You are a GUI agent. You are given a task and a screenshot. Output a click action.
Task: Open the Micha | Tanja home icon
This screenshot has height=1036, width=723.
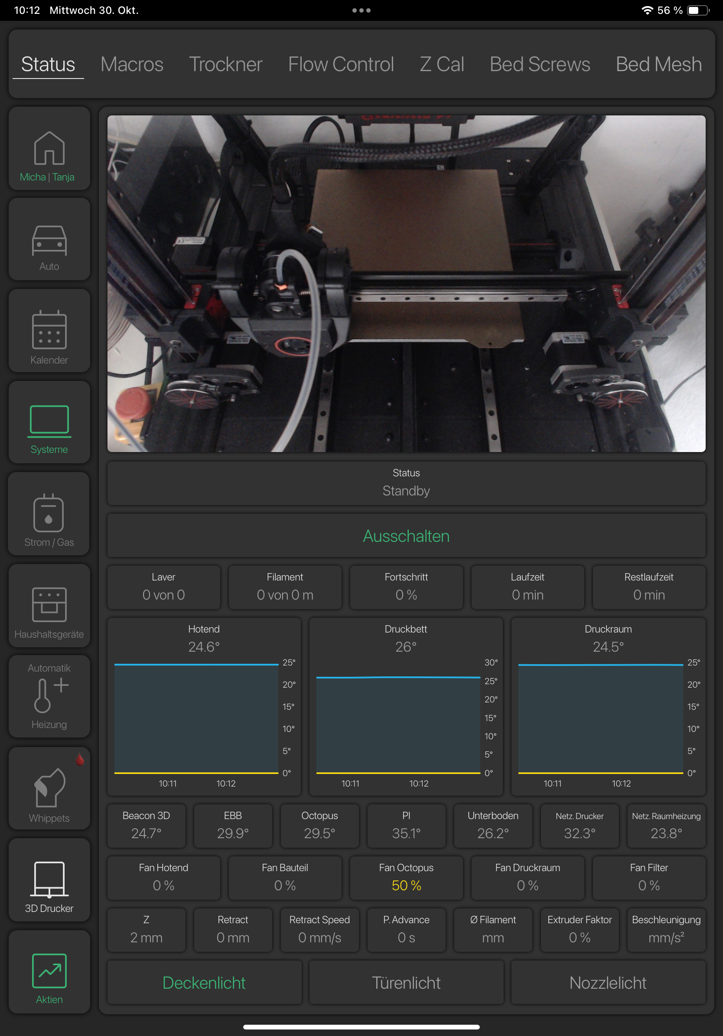pyautogui.click(x=49, y=148)
